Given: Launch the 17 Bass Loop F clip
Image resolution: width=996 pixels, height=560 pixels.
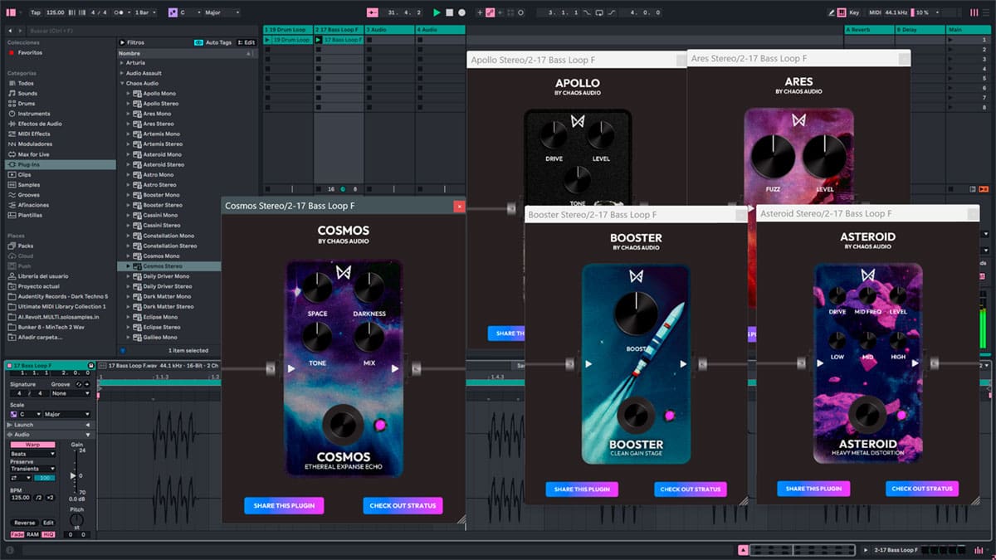Looking at the screenshot, I should (x=319, y=40).
